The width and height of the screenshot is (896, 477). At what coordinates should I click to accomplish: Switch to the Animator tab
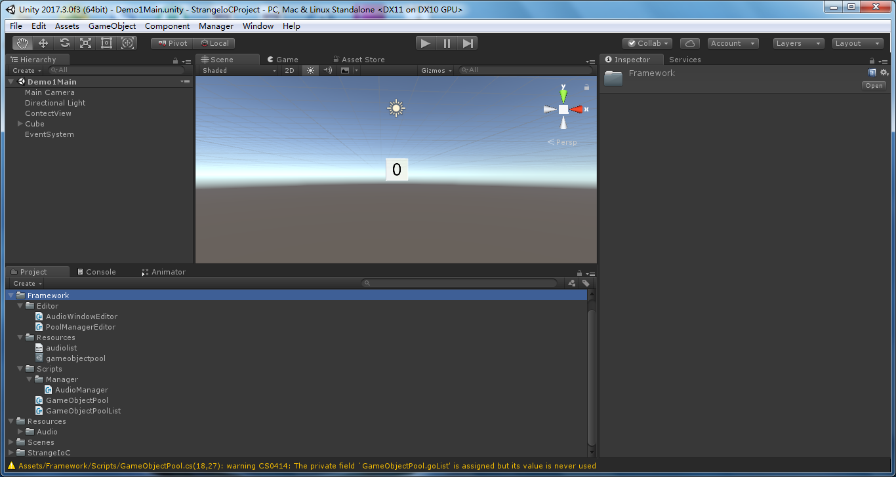164,272
